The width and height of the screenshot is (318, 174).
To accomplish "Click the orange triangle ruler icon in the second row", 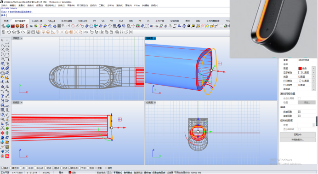I will point(53,32).
